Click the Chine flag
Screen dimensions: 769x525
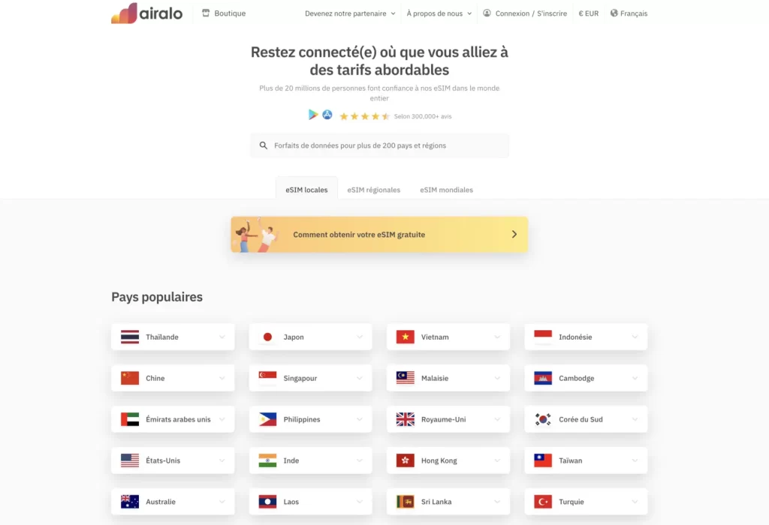(130, 378)
